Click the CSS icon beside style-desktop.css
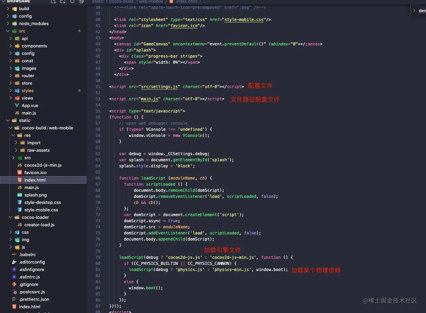Image resolution: width=426 pixels, height=313 pixels. pyautogui.click(x=20, y=202)
